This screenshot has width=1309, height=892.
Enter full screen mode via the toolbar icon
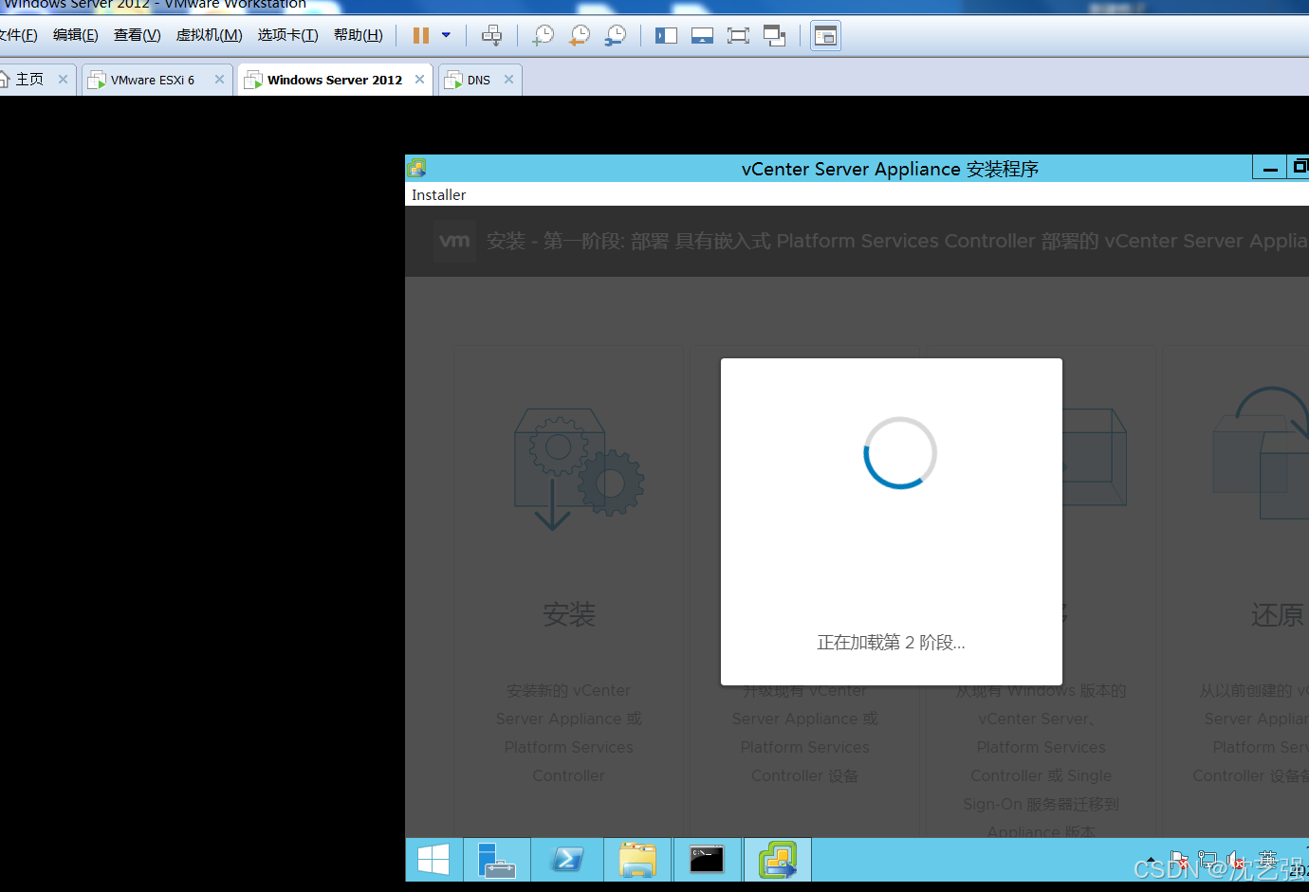[738, 36]
